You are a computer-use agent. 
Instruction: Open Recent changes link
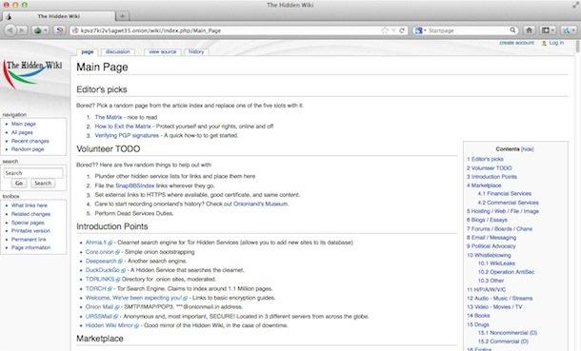click(x=30, y=141)
